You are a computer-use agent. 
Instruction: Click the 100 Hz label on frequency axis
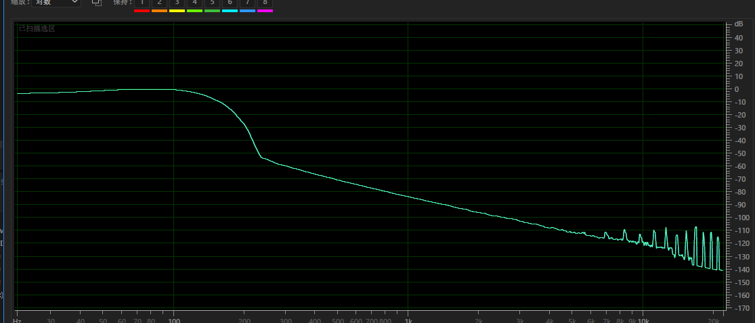click(x=174, y=320)
